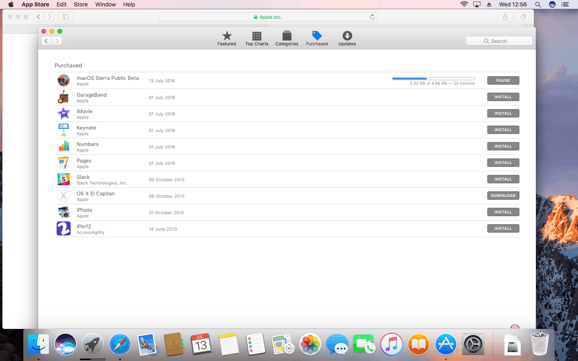Viewport: 578px width, 361px height.
Task: Open the Wi-Fi status menu
Action: click(x=464, y=4)
